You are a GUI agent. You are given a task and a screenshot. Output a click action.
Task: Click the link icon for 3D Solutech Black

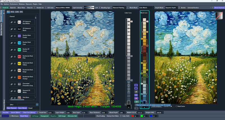pos(12,29)
